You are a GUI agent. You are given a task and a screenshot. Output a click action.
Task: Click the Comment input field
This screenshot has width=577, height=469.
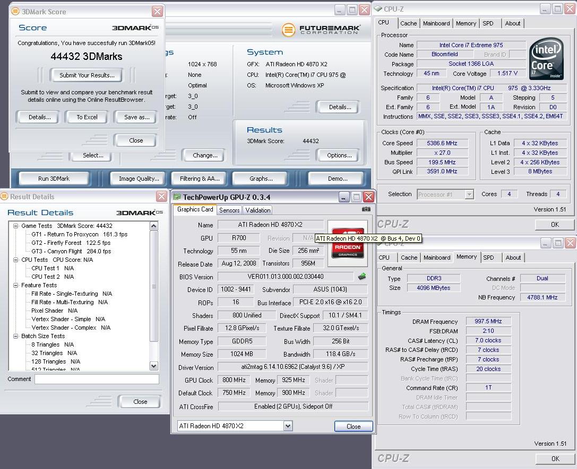(97, 379)
